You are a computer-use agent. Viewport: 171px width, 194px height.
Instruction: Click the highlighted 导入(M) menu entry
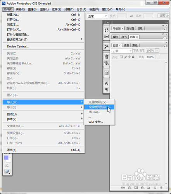(43, 102)
